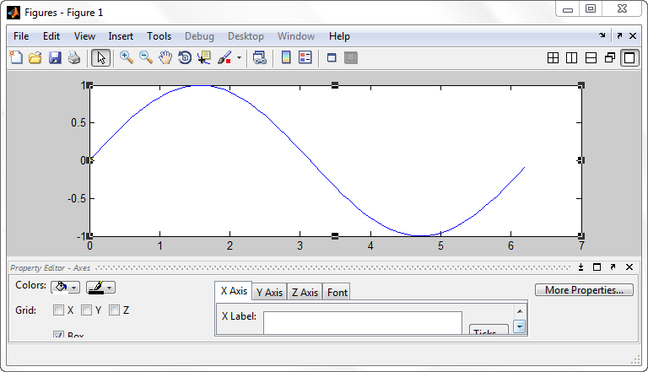Click scroll down arrow in axis panel
Image resolution: width=648 pixels, height=372 pixels.
[x=520, y=327]
